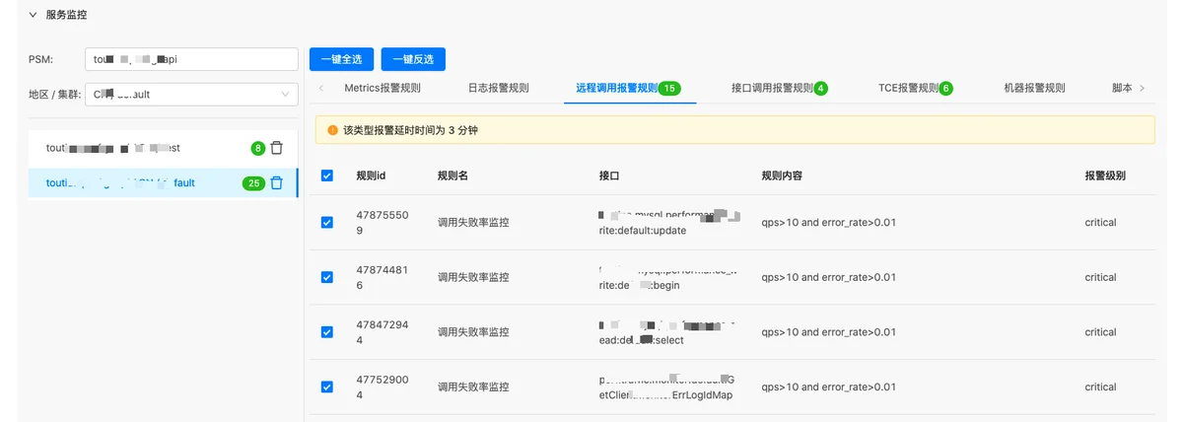Select the cluster item with badge 8

(x=163, y=148)
